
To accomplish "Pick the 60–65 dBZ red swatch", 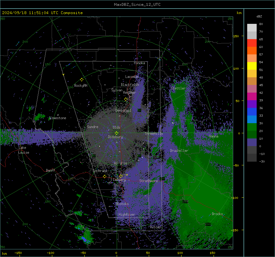I will (x=252, y=43).
